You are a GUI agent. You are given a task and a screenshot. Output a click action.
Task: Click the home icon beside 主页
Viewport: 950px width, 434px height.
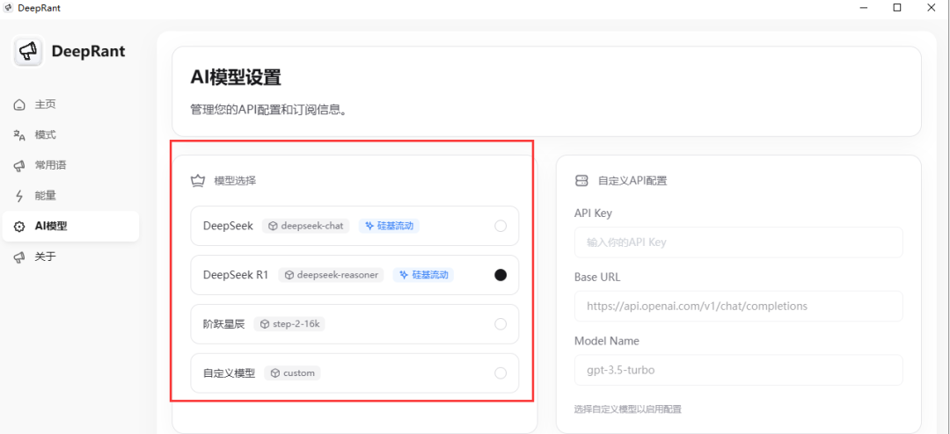click(x=19, y=105)
